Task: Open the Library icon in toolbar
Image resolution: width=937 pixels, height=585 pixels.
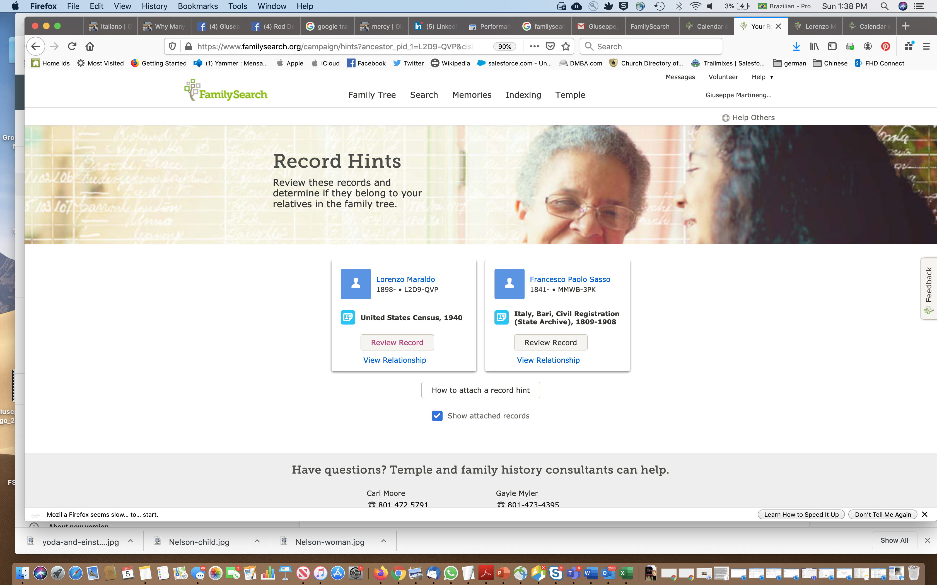Action: click(814, 47)
